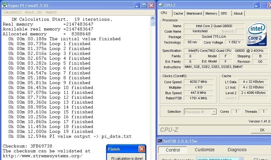The image size is (271, 160).
Task: Click the Intel Core 2 Quad logo
Action: (257, 34)
